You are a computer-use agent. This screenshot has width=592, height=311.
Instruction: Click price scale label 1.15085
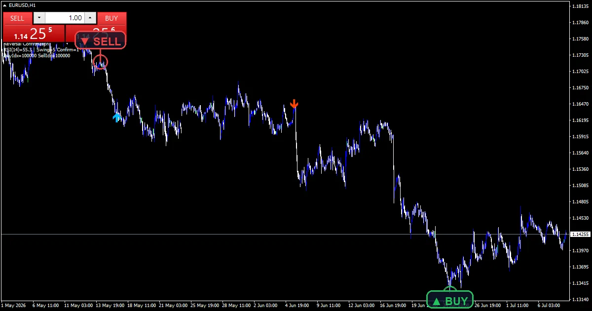(580, 186)
